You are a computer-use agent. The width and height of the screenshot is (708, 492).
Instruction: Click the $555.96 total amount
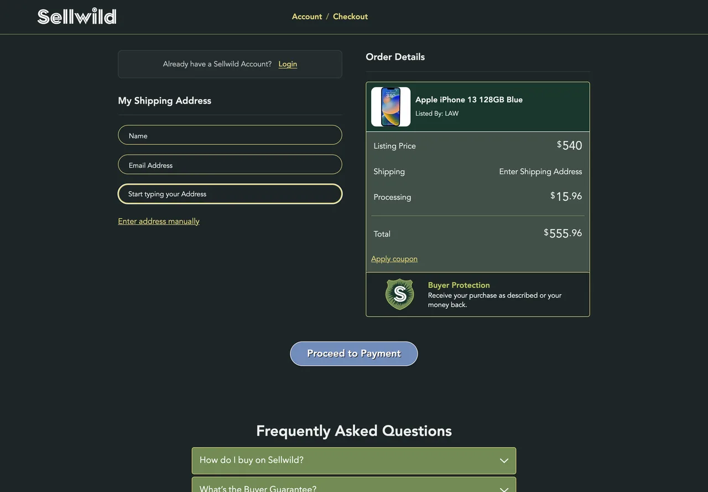(563, 233)
